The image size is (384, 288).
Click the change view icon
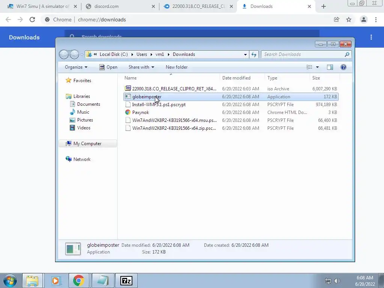(309, 67)
